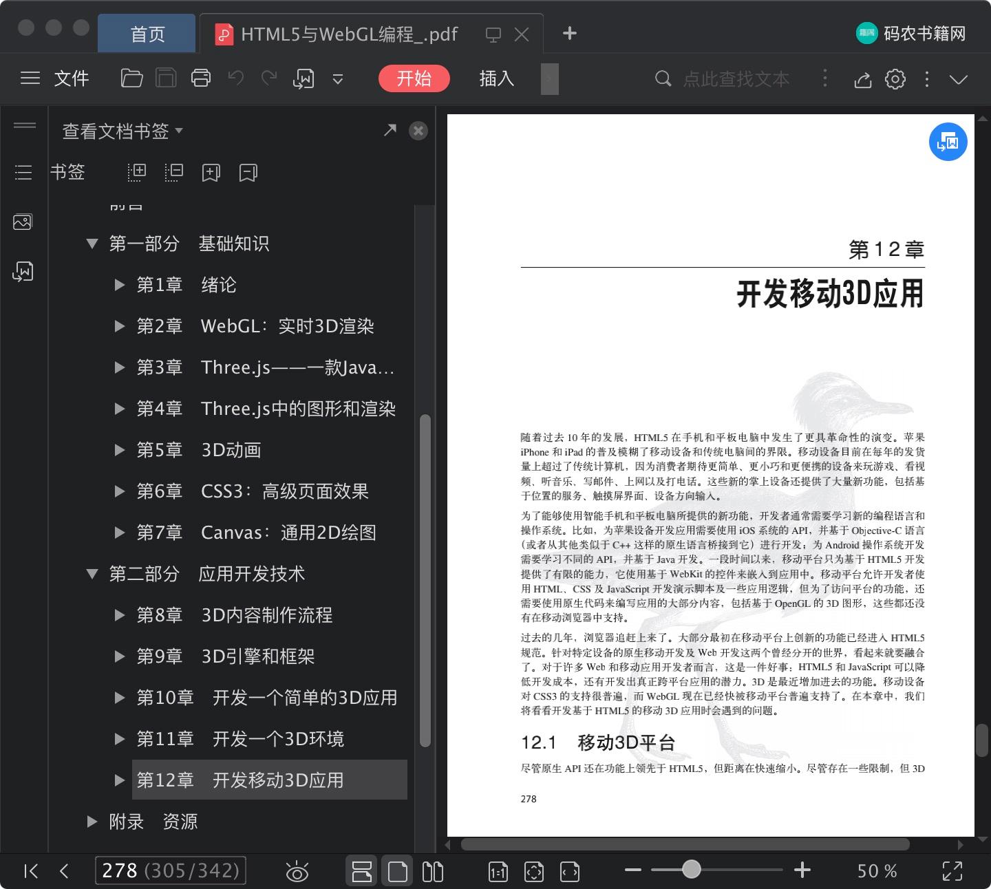Open the bookmarks list sidebar icon
The image size is (991, 889).
tap(23, 172)
